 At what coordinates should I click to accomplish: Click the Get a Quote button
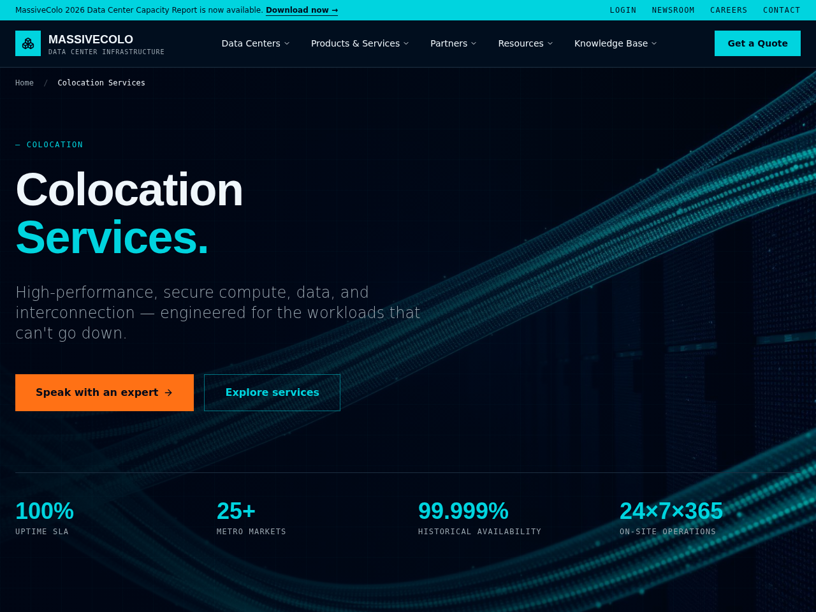tap(757, 43)
